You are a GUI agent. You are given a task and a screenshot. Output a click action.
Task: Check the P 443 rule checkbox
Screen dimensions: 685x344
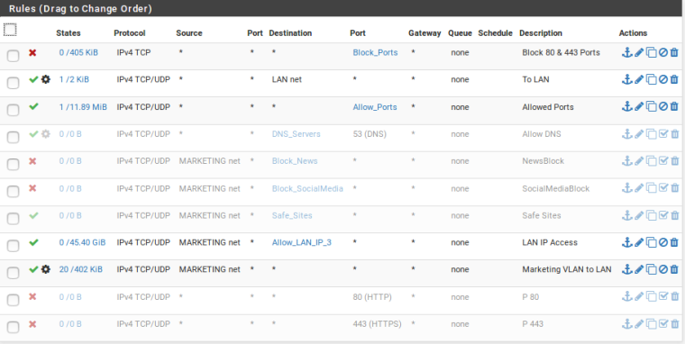(14, 327)
